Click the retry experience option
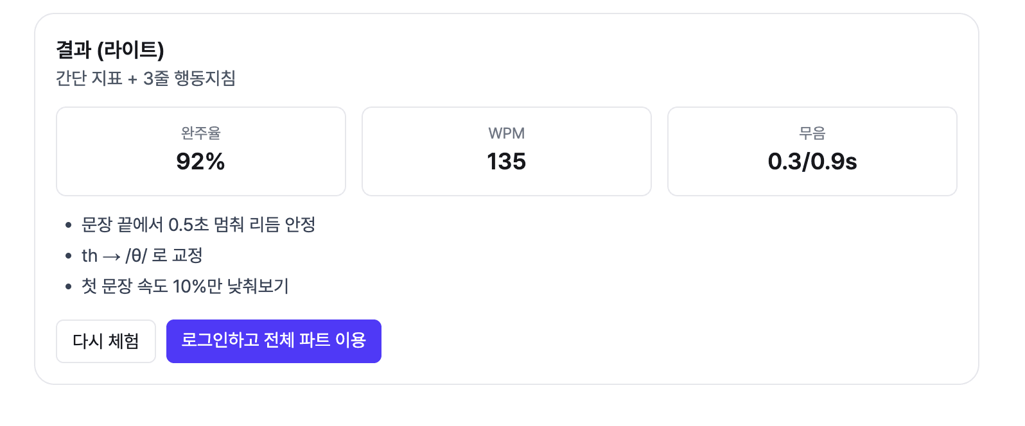 [106, 341]
